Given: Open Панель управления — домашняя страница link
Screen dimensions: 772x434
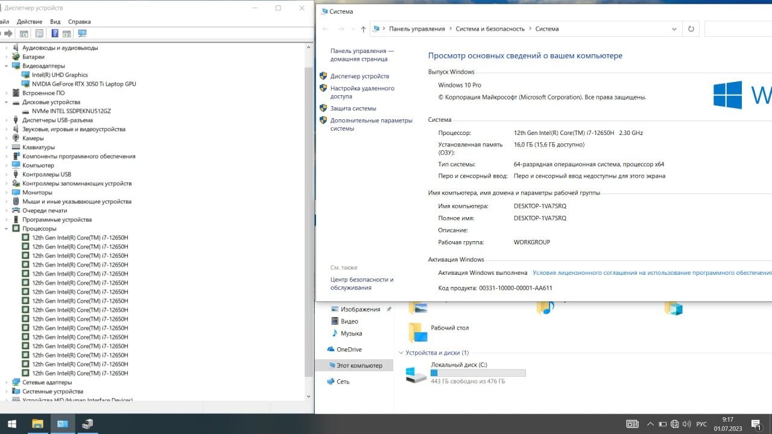Looking at the screenshot, I should [362, 55].
